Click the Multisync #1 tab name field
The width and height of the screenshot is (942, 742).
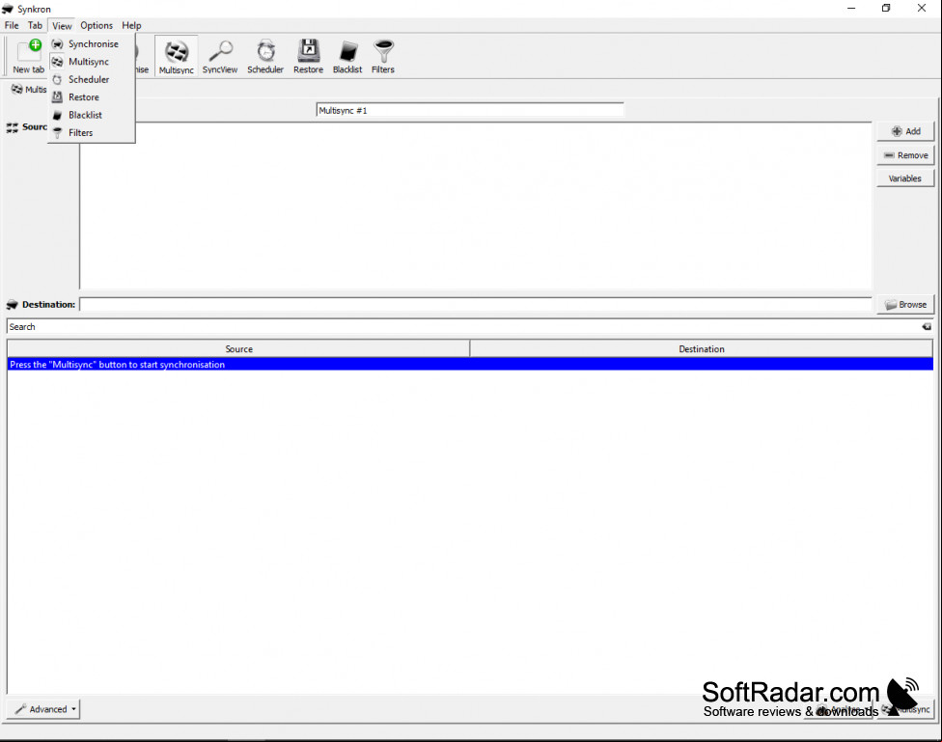point(470,110)
